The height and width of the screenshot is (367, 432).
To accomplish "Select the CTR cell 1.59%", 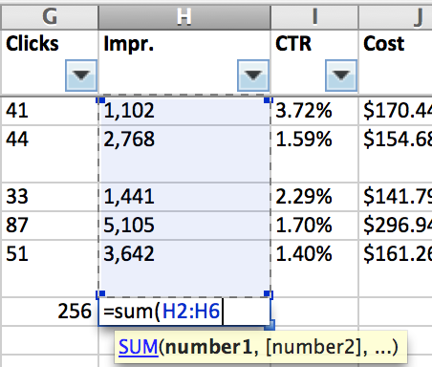I will tap(314, 154).
